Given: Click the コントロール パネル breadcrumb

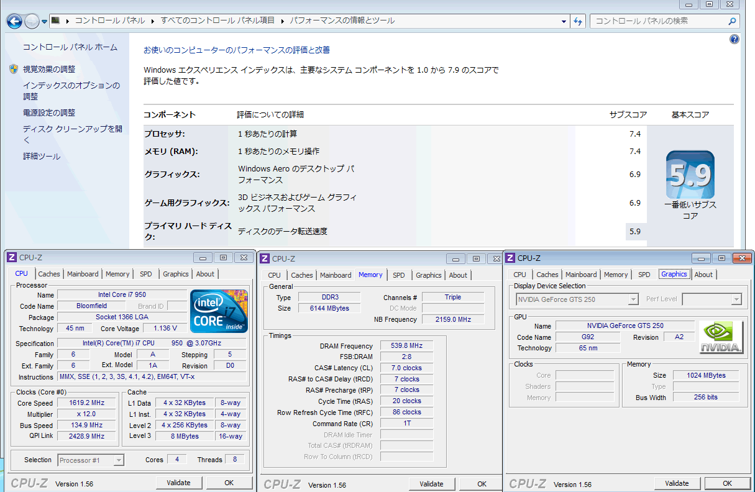Looking at the screenshot, I should tap(110, 20).
